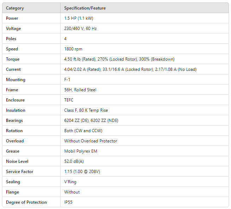Image resolution: width=231 pixels, height=209 pixels.
Task: Click the Class F insulation value
Action: 86,110
